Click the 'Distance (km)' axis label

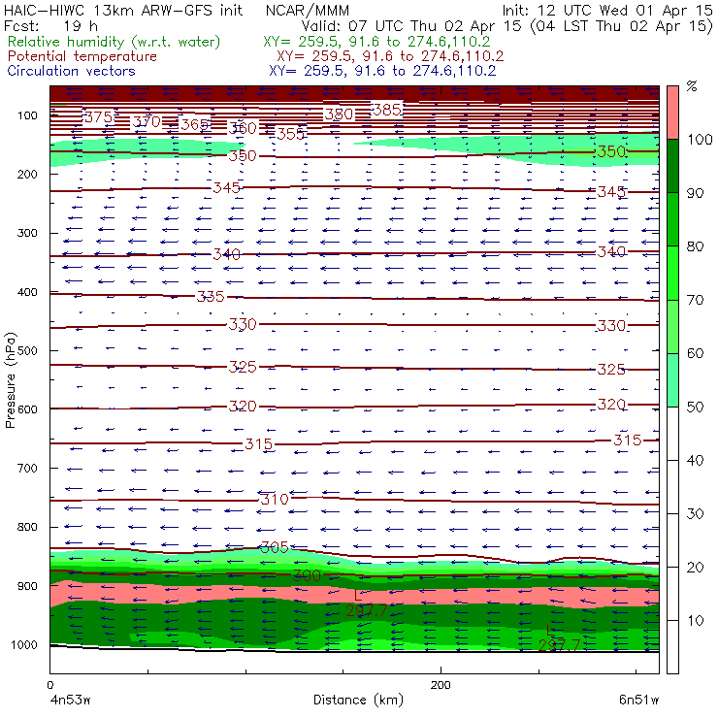click(x=358, y=700)
